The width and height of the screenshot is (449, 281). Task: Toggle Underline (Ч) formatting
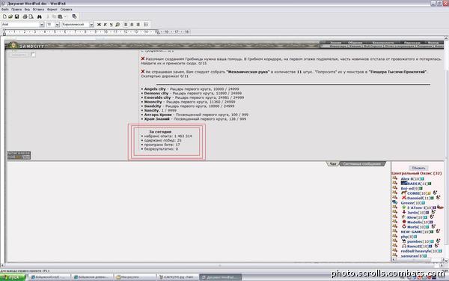coord(111,25)
